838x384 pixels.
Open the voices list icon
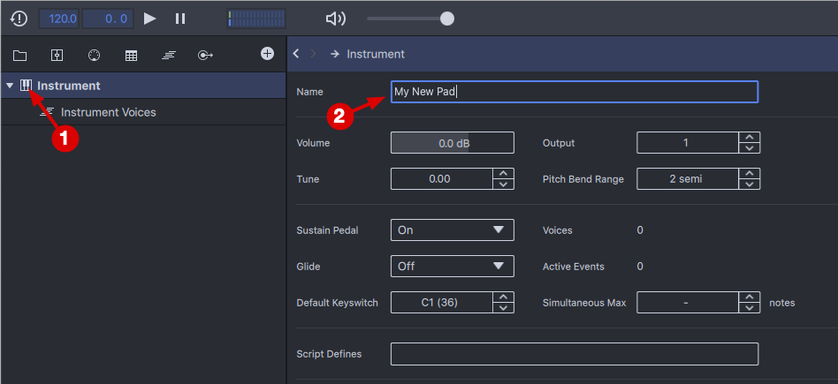[x=168, y=55]
